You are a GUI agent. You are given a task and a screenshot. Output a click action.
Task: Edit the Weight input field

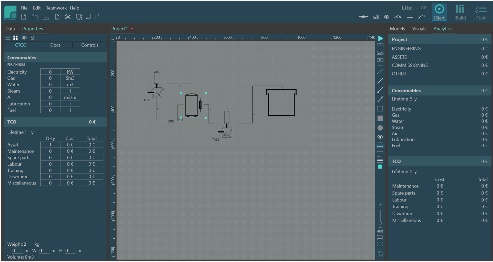[x=28, y=244]
